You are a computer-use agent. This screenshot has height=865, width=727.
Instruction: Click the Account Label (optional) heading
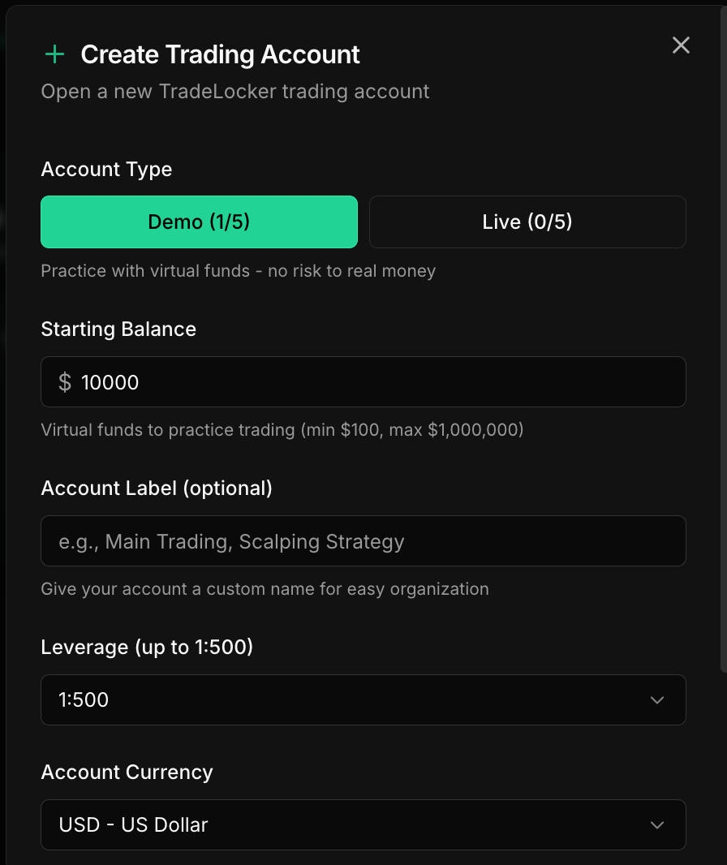pyautogui.click(x=157, y=488)
